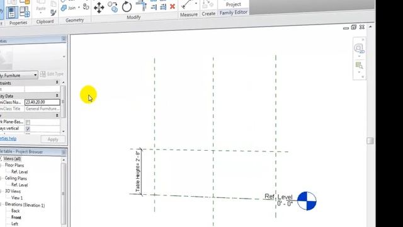Select the Ceiling Plans node
This screenshot has width=403, height=227.
click(x=16, y=178)
